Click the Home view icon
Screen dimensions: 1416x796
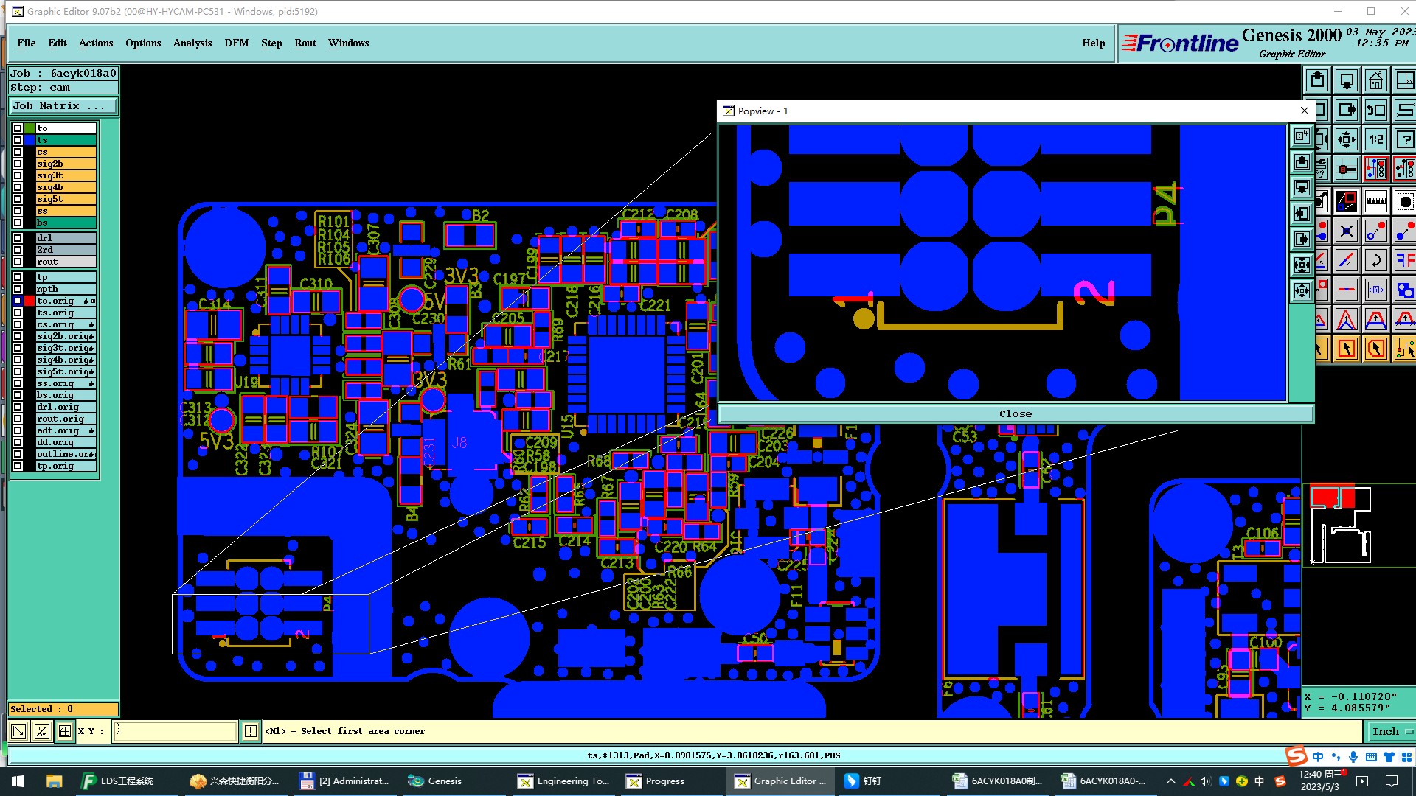pyautogui.click(x=1375, y=80)
